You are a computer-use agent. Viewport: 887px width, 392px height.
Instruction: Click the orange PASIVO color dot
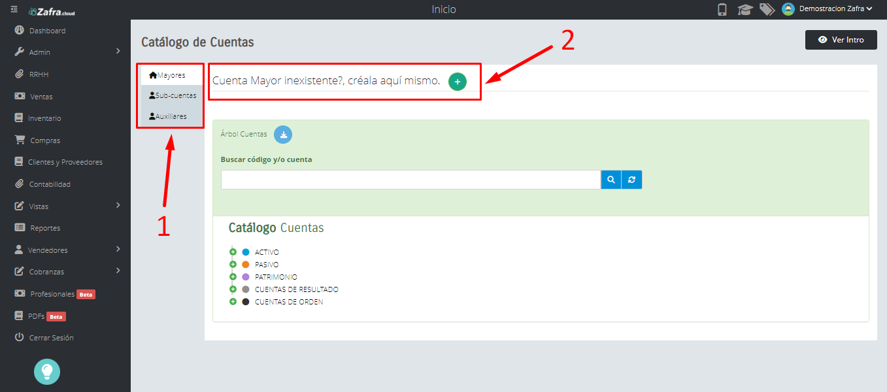(246, 265)
